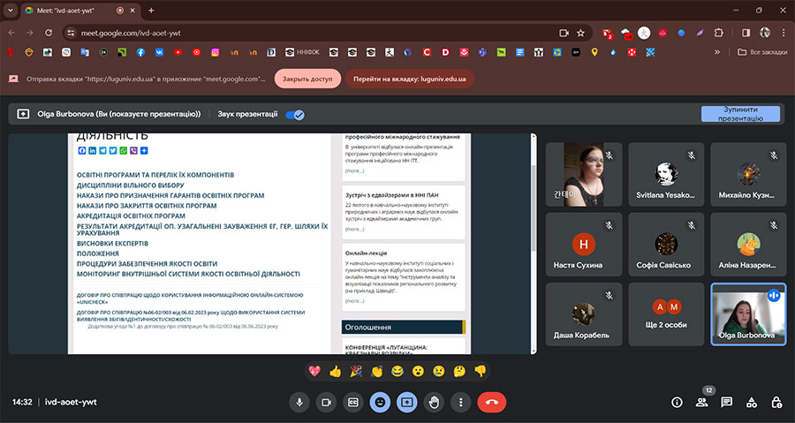Send the party popper reaction
The height and width of the screenshot is (423, 795).
[x=356, y=371]
